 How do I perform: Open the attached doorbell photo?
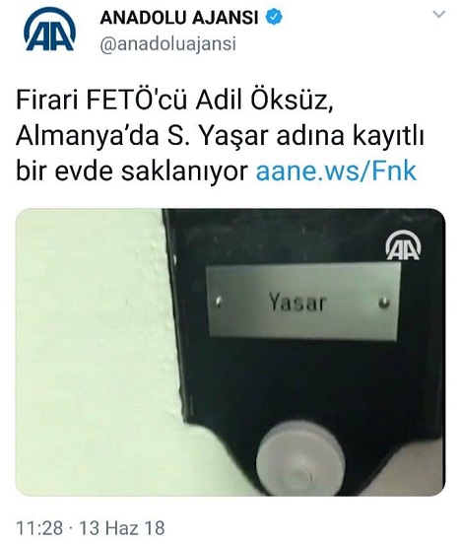click(x=230, y=352)
